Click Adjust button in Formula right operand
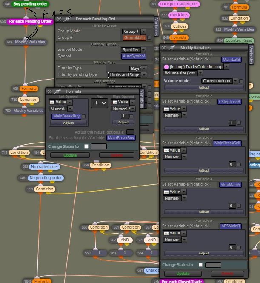The height and width of the screenshot is (283, 260). tap(123, 123)
